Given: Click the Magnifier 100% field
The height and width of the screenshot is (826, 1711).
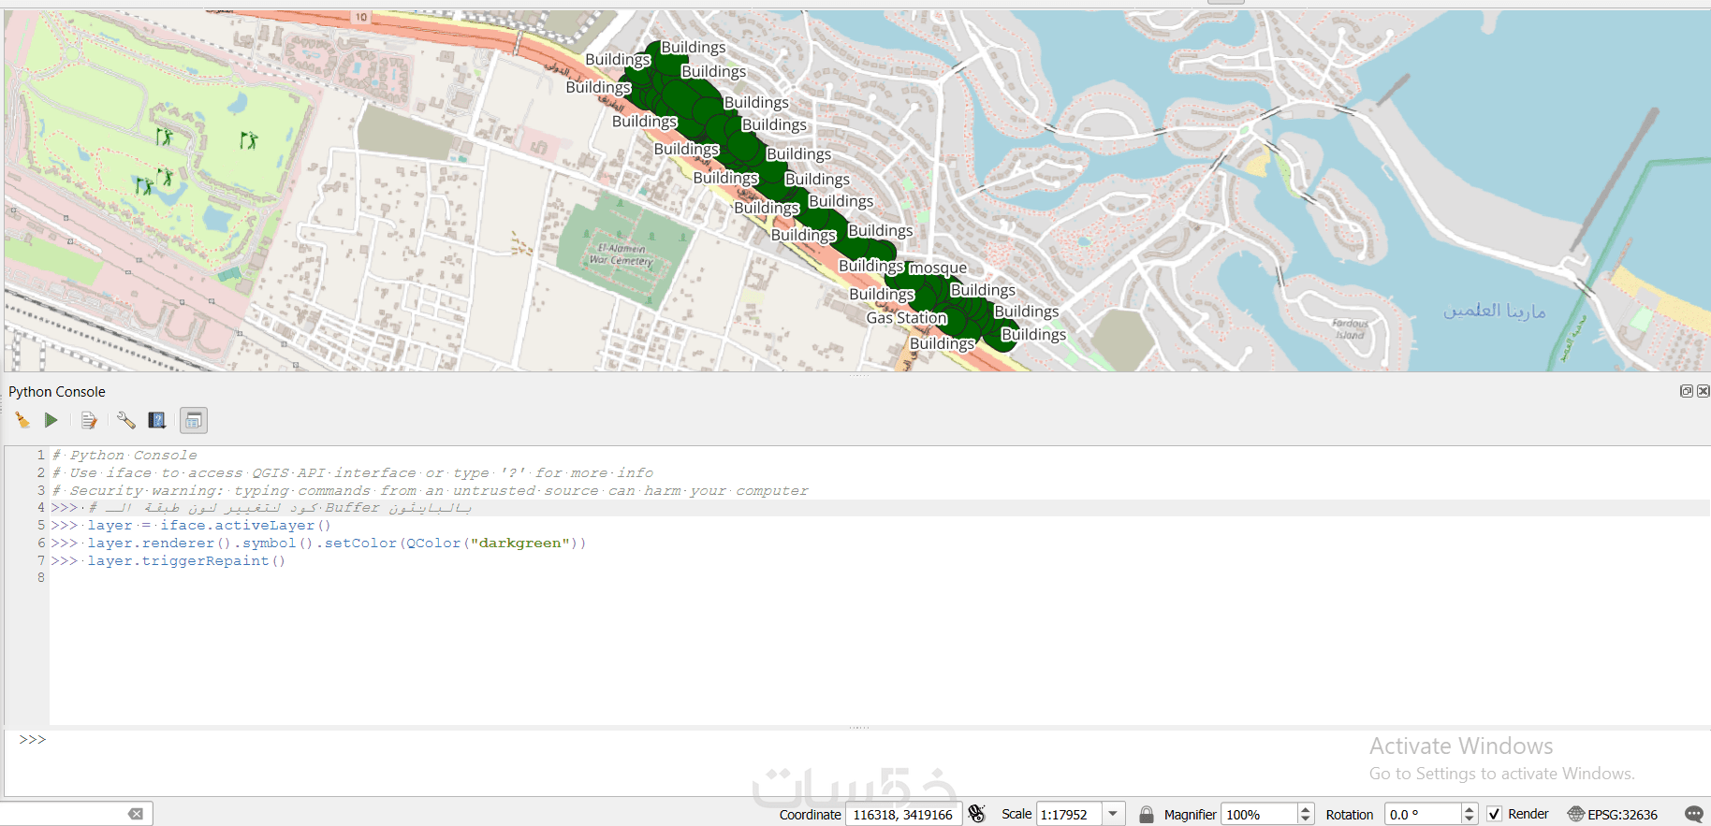Looking at the screenshot, I should pyautogui.click(x=1259, y=815).
